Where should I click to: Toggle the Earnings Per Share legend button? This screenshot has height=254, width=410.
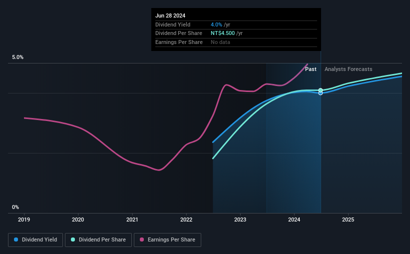point(167,240)
